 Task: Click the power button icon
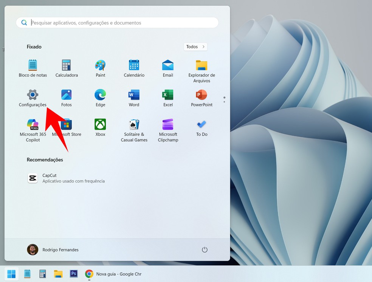[x=205, y=250]
